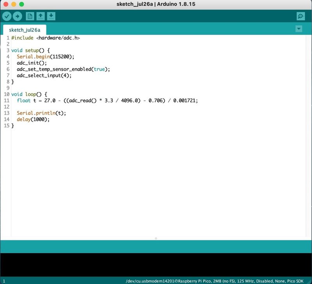
Task: Click the float t calculation line
Action: click(x=107, y=101)
